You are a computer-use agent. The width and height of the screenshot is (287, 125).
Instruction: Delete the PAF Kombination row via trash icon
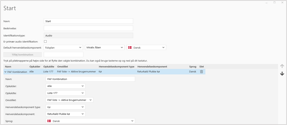201,72
